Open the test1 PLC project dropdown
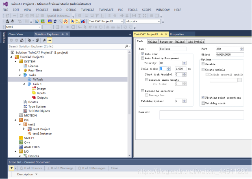Image resolution: width=252 pixels, height=179 pixels. pyautogui.click(x=39, y=27)
